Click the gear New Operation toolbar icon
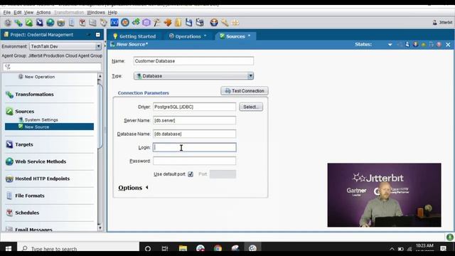Image resolution: width=455 pixels, height=256 pixels. 8,22
